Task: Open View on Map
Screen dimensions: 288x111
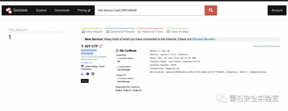Action: coord(177,32)
